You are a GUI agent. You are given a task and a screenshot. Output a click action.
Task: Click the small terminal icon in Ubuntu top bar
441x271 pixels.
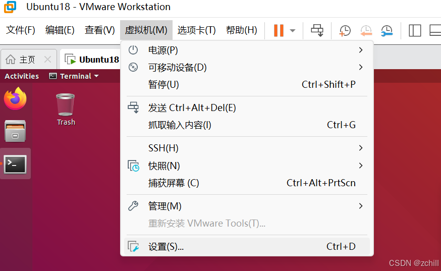click(52, 76)
